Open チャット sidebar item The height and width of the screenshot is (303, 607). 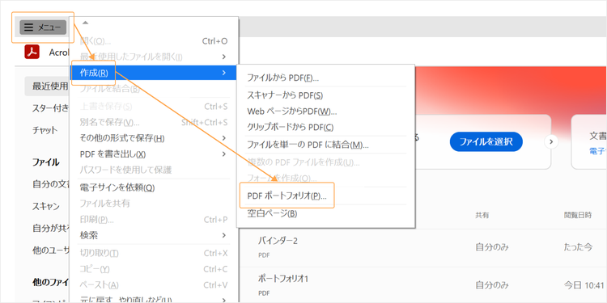(45, 130)
